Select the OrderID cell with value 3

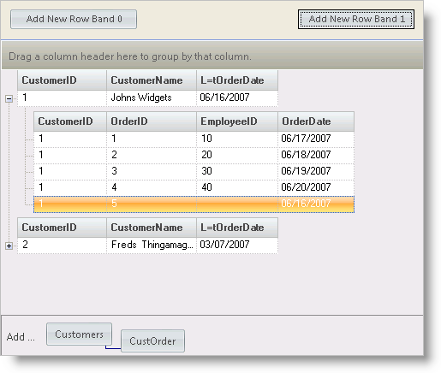(152, 172)
